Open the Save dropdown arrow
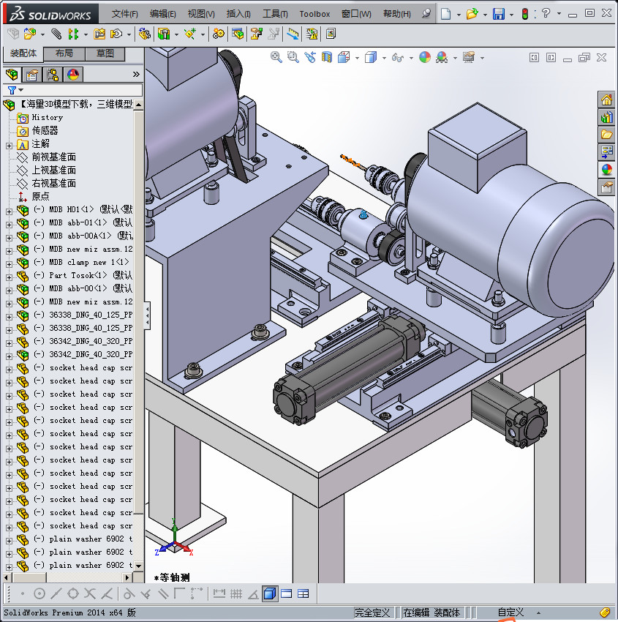 [x=511, y=15]
